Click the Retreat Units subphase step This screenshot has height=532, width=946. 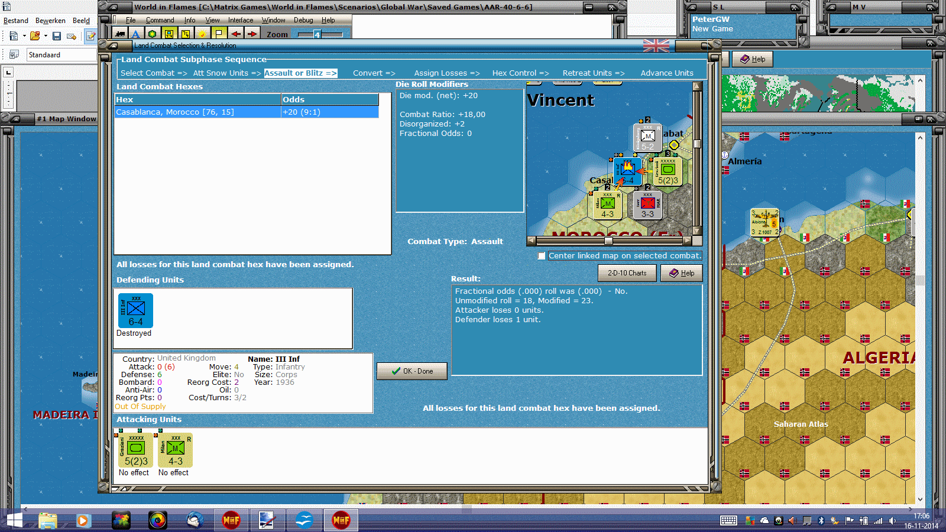[594, 73]
